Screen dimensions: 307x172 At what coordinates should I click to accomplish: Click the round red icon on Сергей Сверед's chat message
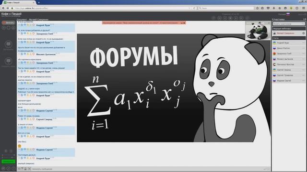tap(34, 119)
